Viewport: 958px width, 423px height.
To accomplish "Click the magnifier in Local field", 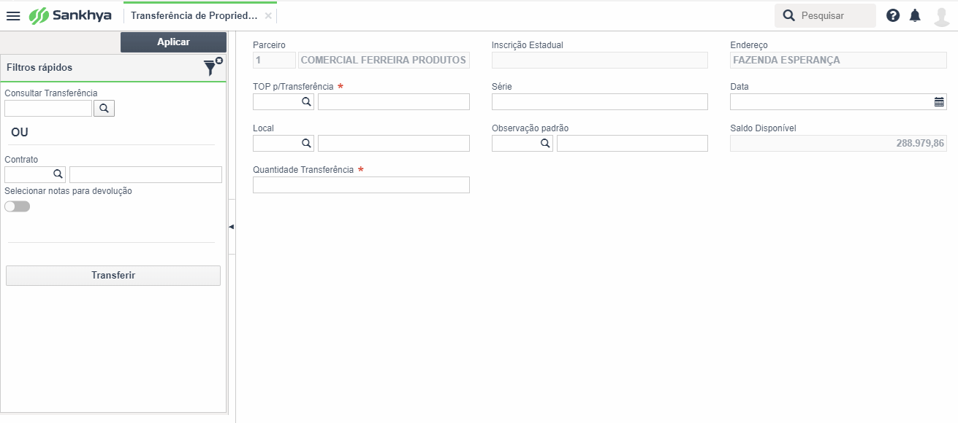I will (307, 144).
